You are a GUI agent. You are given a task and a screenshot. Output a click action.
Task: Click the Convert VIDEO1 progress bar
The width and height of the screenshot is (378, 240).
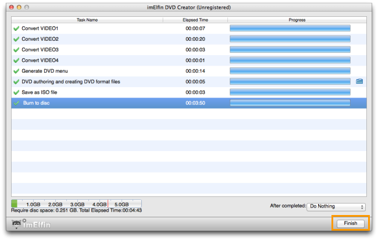click(290, 28)
